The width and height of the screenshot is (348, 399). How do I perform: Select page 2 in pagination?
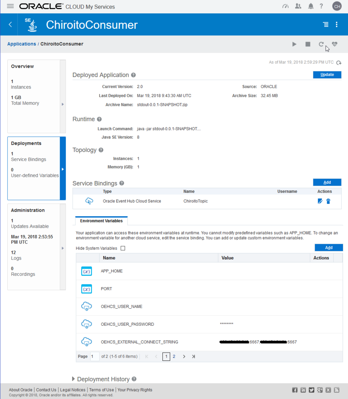coord(174,357)
